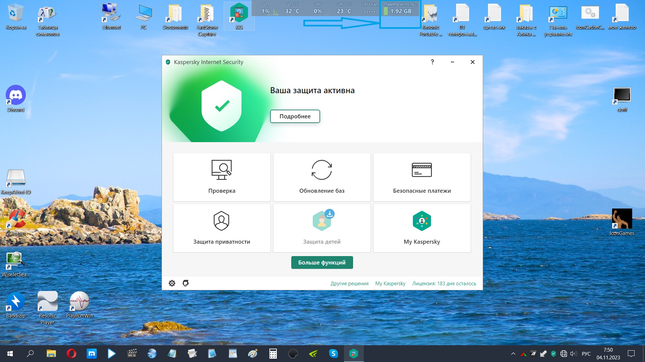Open Windows notification center icon
645x362 pixels.
[631, 354]
